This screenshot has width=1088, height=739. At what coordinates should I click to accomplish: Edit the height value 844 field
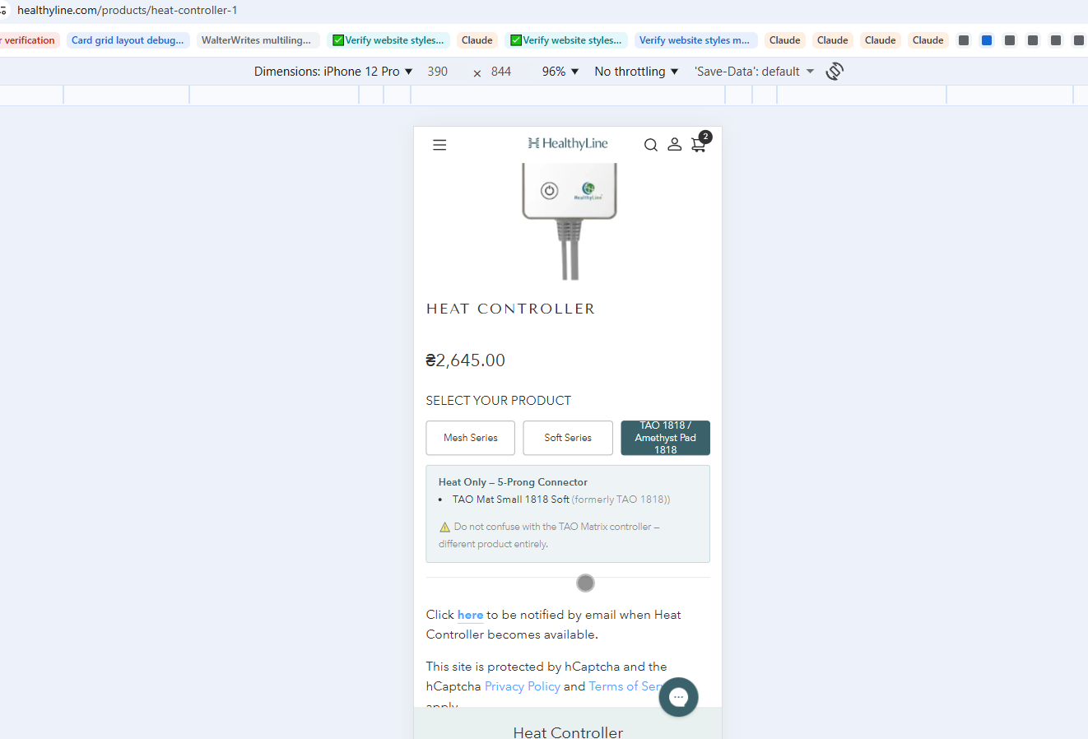coord(501,72)
